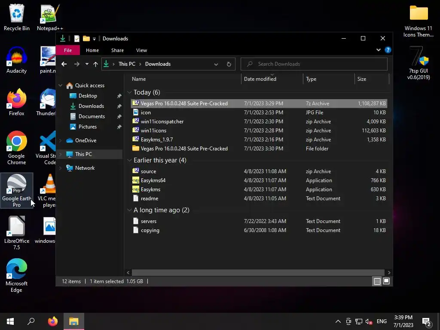Image resolution: width=440 pixels, height=330 pixels.
Task: Click the Firefox taskbar icon
Action: click(52, 321)
